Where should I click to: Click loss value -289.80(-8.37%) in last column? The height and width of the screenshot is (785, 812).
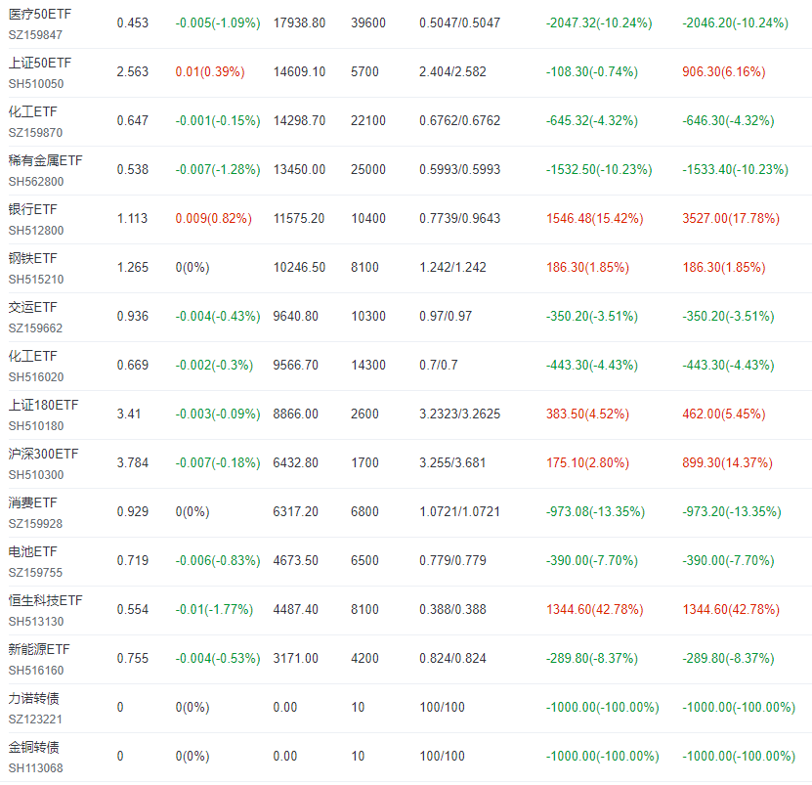click(728, 658)
